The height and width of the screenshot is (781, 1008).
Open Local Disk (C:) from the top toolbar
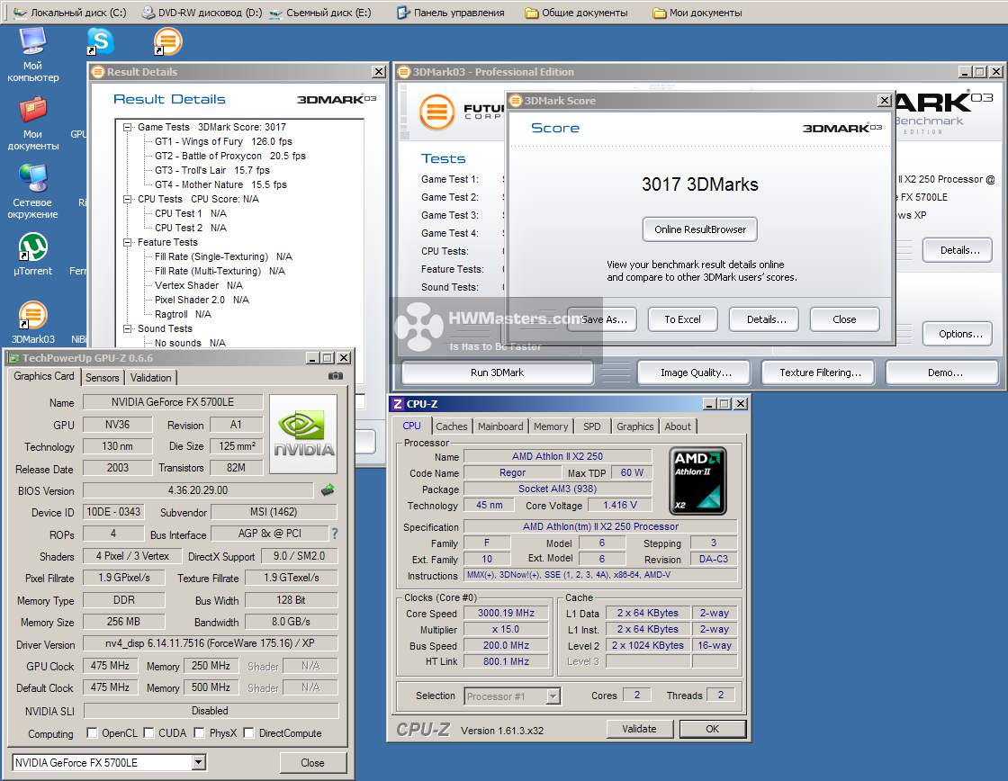(70, 13)
